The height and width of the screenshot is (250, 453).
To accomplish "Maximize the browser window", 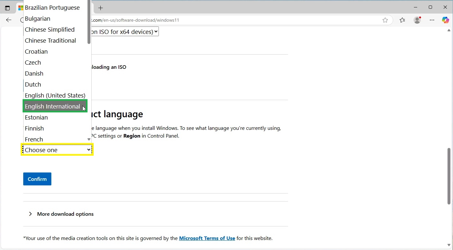I will (x=430, y=7).
